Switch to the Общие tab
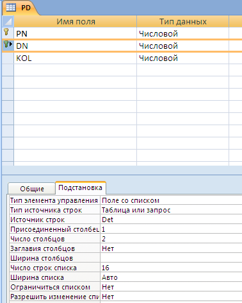 point(32,189)
